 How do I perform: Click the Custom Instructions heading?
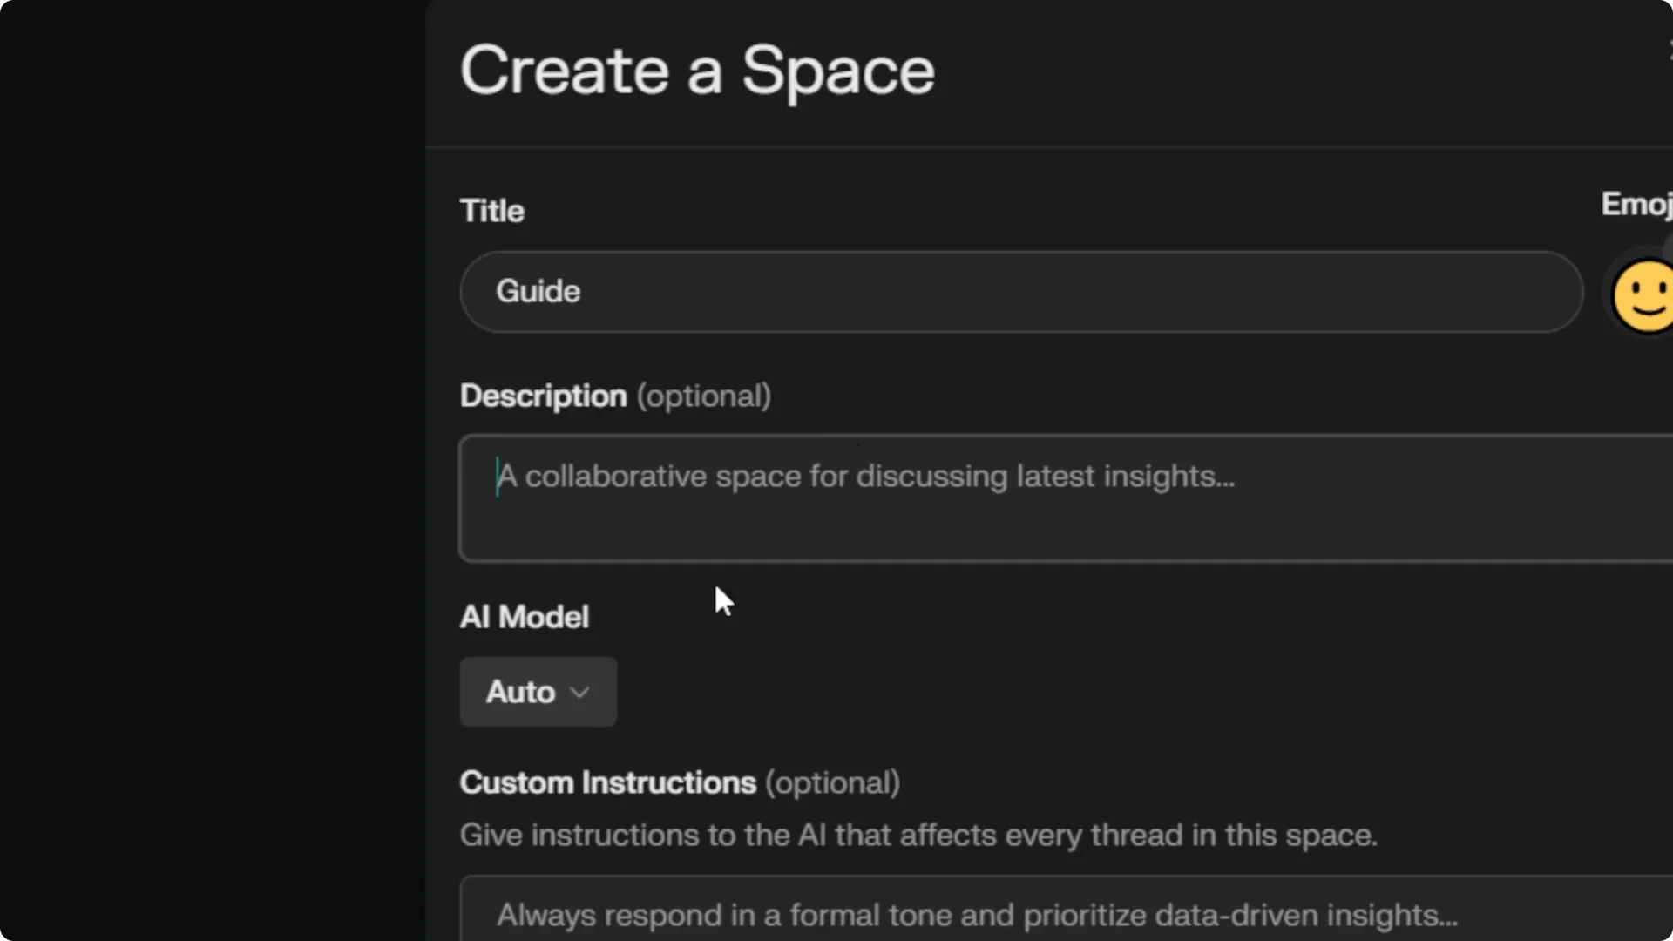pyautogui.click(x=606, y=782)
